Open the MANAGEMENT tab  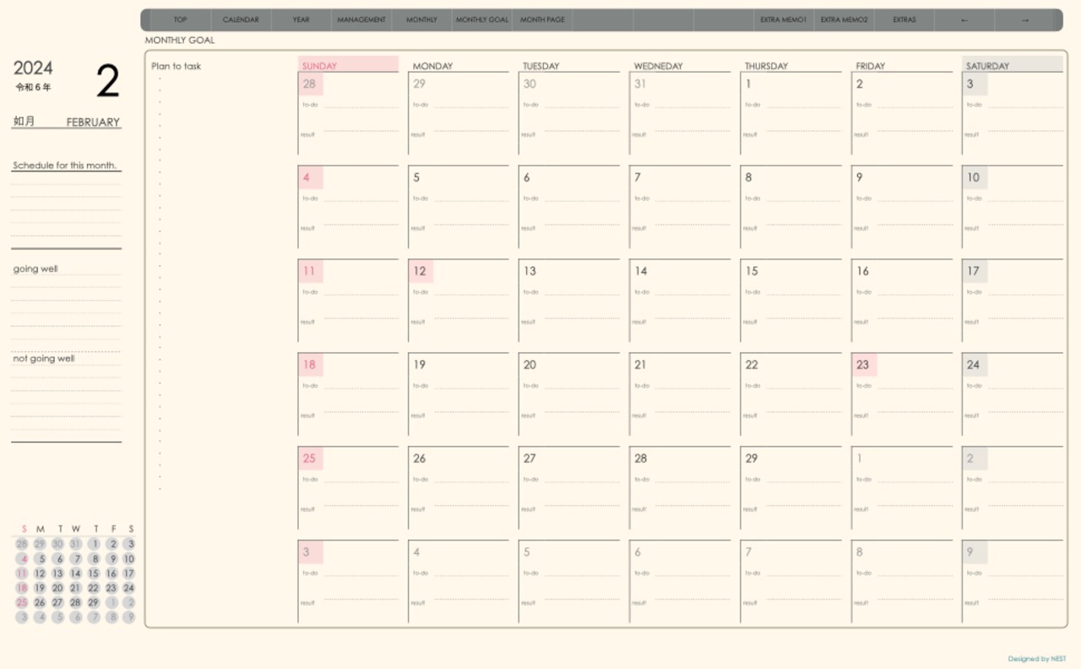point(361,20)
